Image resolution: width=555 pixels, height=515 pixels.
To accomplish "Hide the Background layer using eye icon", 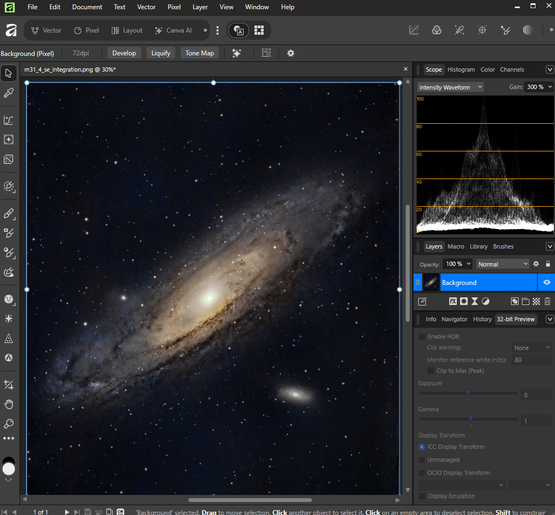I will pyautogui.click(x=546, y=282).
